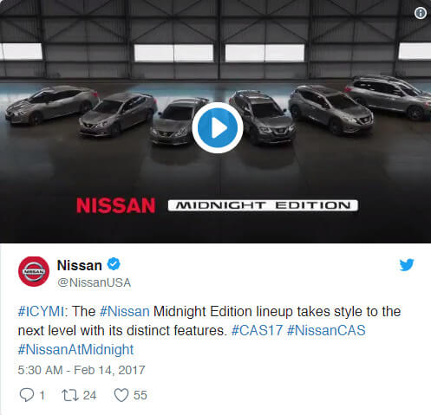This screenshot has height=415, width=431.
Task: Play the Nissan Midnight Edition video
Action: (x=218, y=127)
